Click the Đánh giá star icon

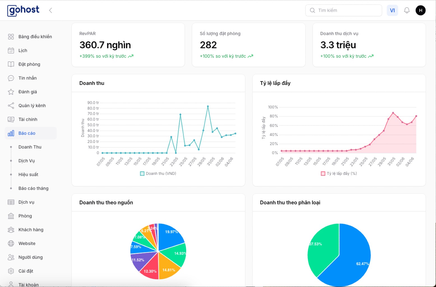(x=11, y=92)
